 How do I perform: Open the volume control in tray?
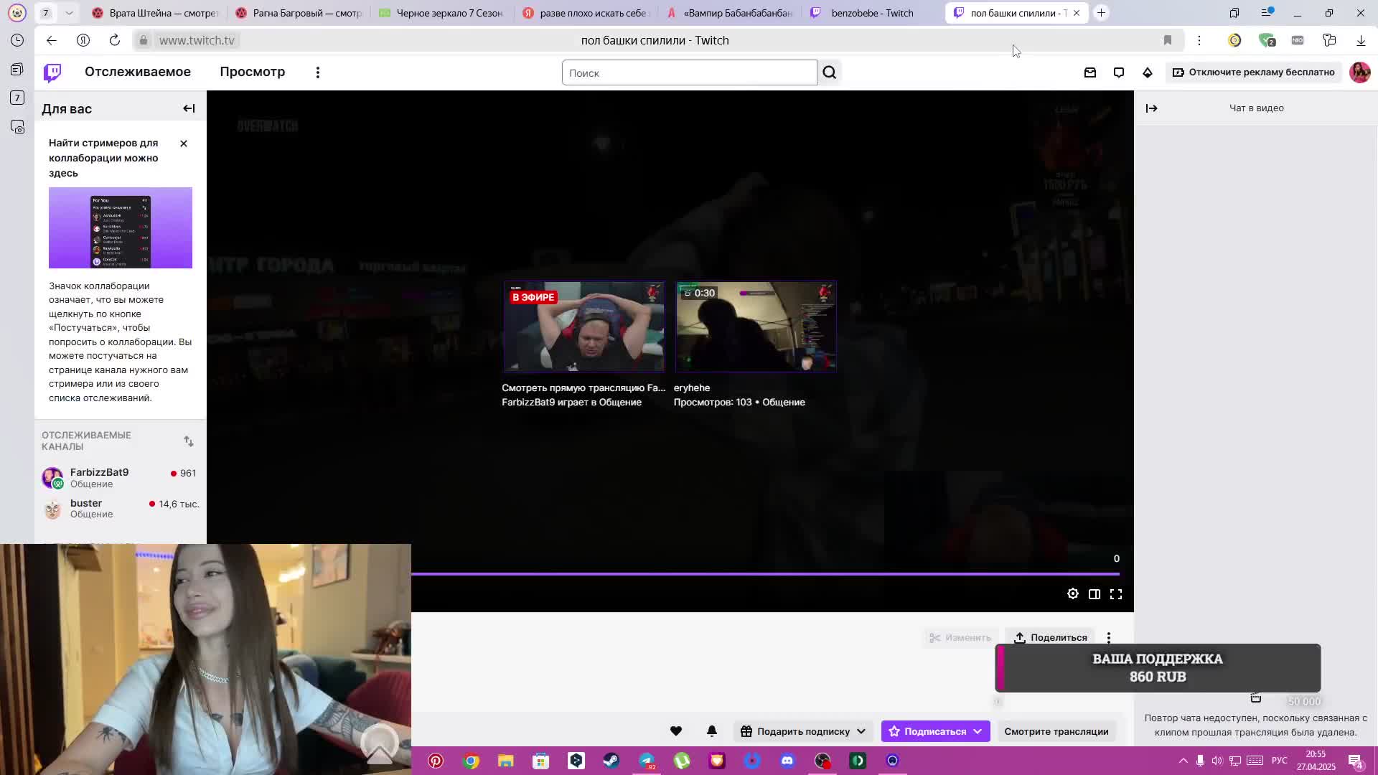click(x=1217, y=761)
